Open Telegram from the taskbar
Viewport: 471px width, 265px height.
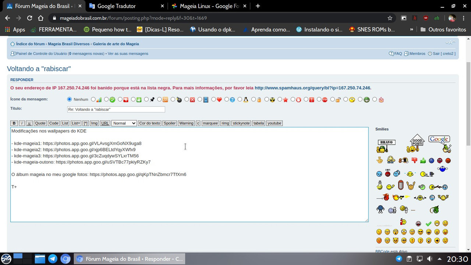coord(53,259)
